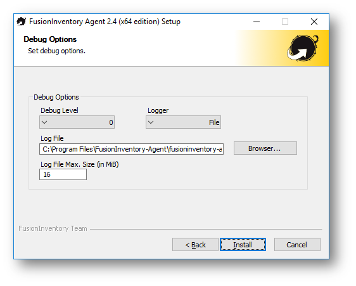Focus the Log File Max. Size field
The image size is (356, 286).
[63, 174]
